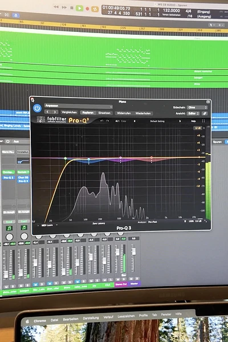Open the Bearbeiten menu in the menu bar
The width and height of the screenshot is (228, 342).
coord(71,319)
